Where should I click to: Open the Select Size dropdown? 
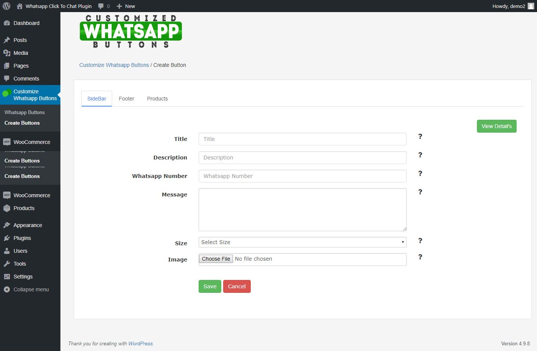click(x=302, y=242)
